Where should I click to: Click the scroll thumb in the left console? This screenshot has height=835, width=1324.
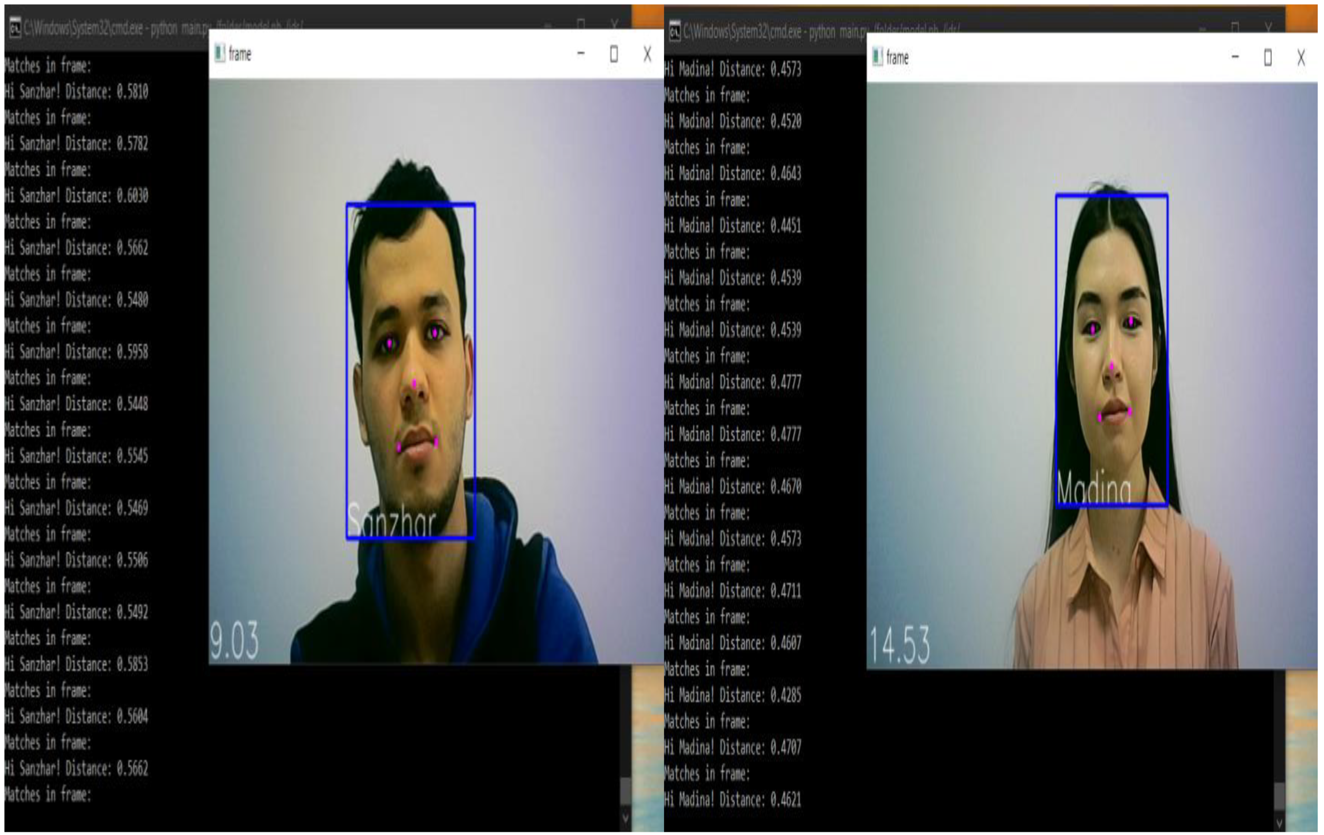pyautogui.click(x=625, y=791)
